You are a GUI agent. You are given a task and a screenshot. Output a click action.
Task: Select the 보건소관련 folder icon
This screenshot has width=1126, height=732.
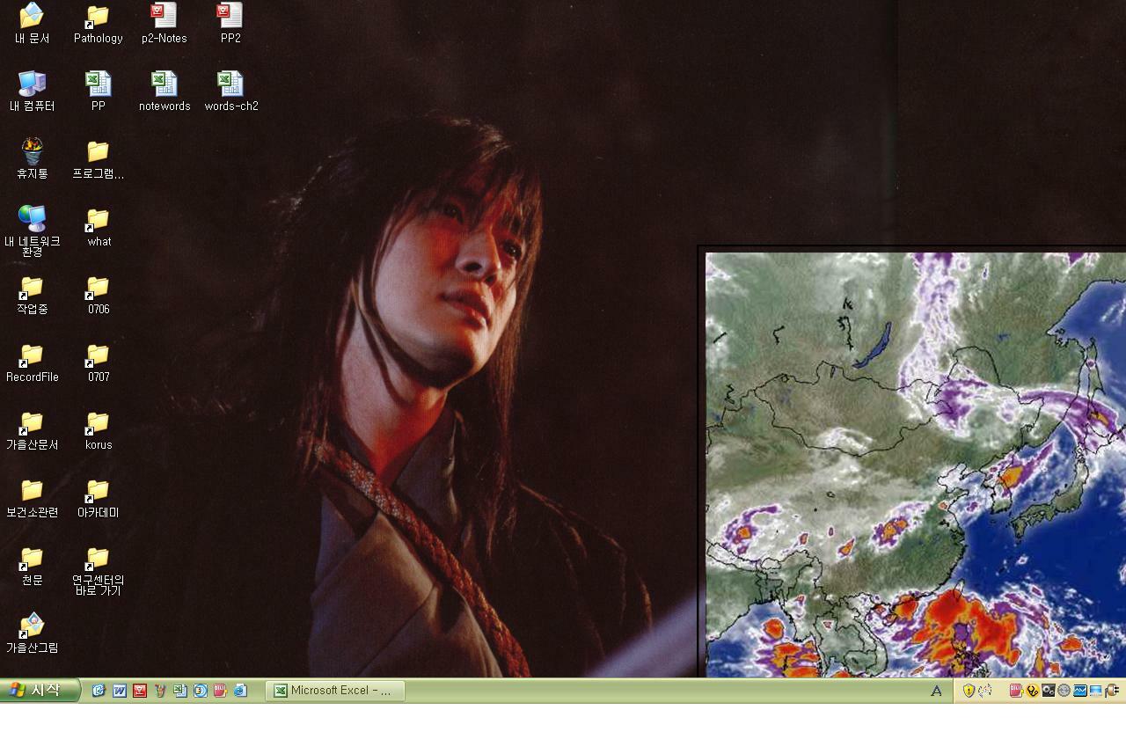click(x=32, y=498)
